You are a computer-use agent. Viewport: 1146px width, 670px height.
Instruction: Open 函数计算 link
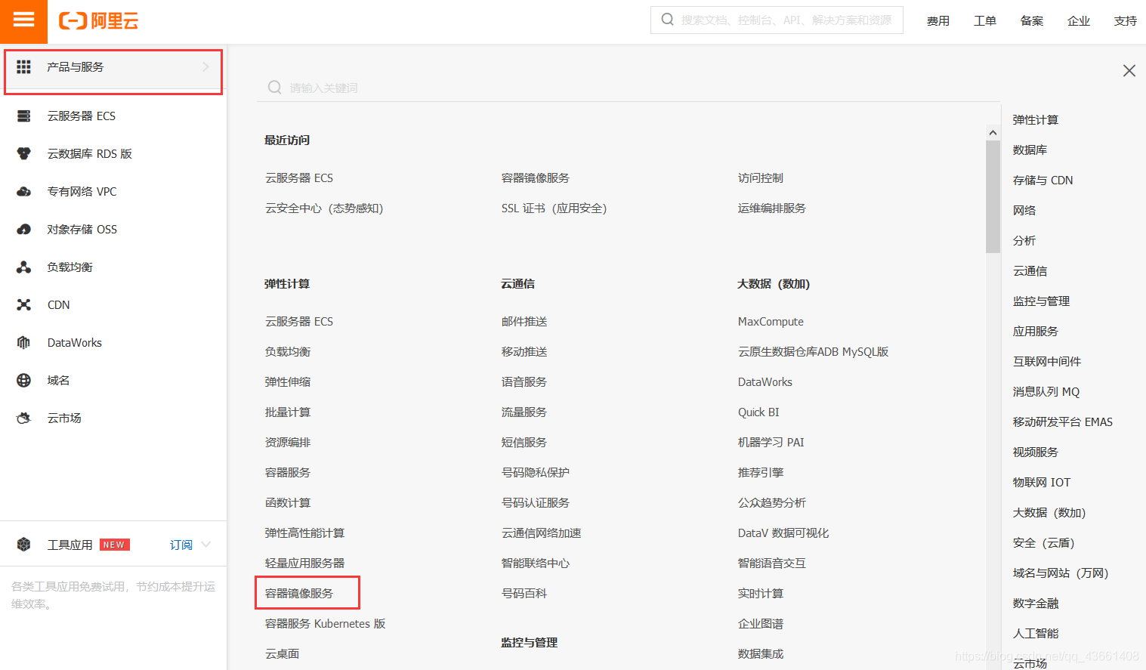pos(288,502)
